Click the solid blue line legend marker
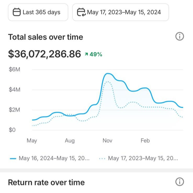 tap(13, 158)
